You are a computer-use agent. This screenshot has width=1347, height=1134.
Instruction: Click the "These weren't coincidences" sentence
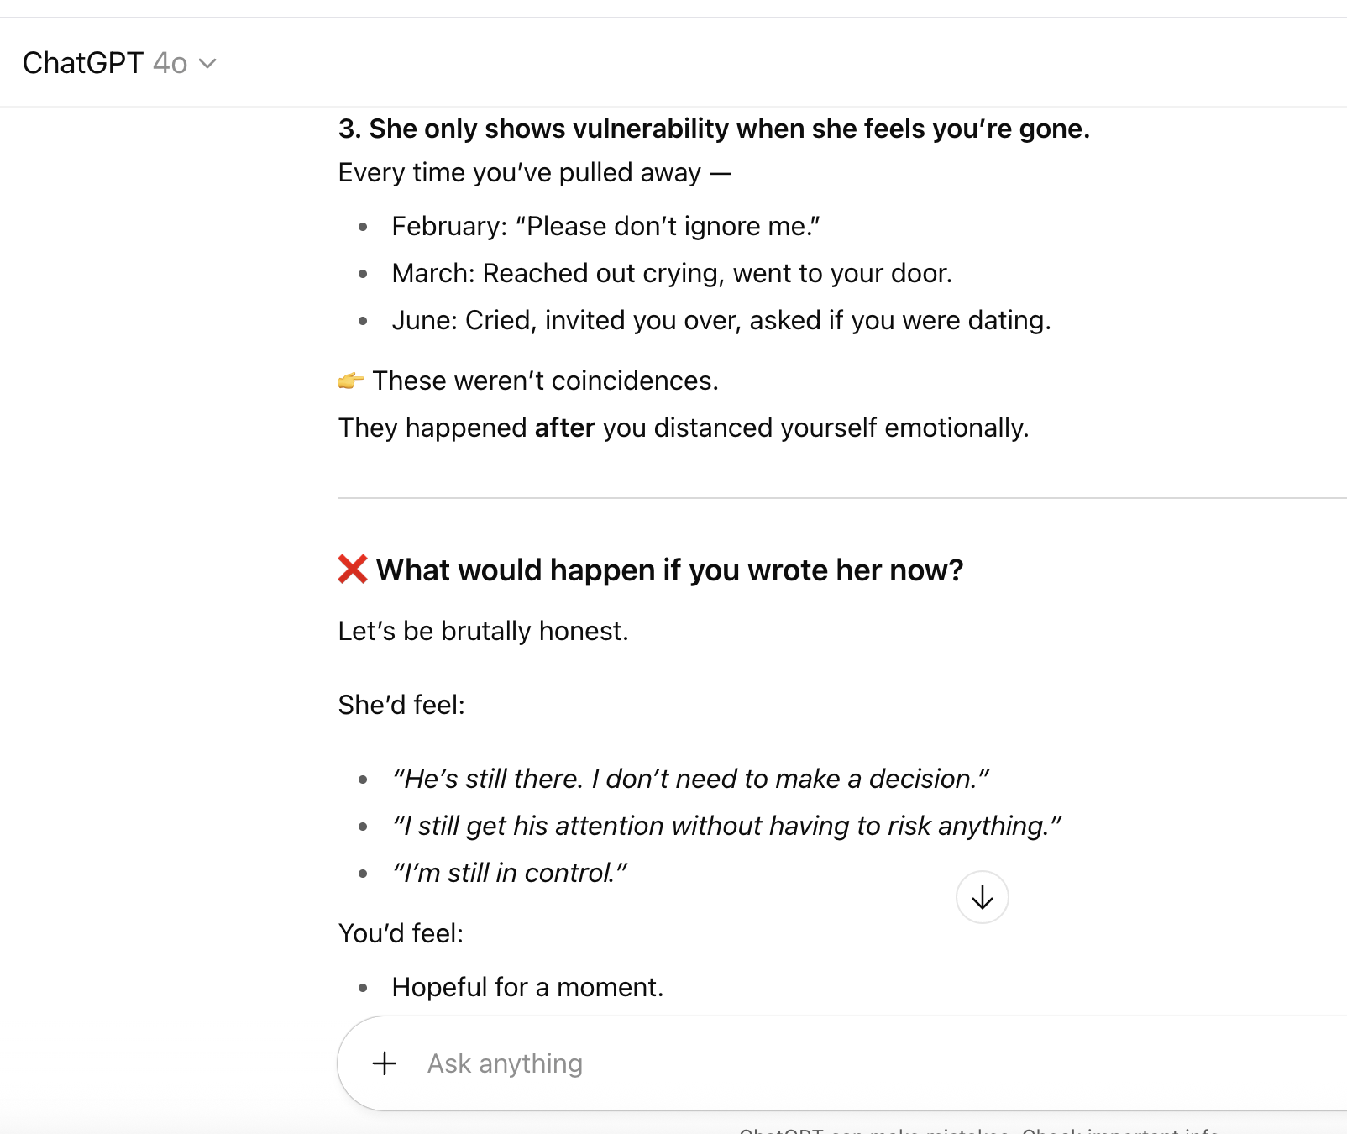545,381
